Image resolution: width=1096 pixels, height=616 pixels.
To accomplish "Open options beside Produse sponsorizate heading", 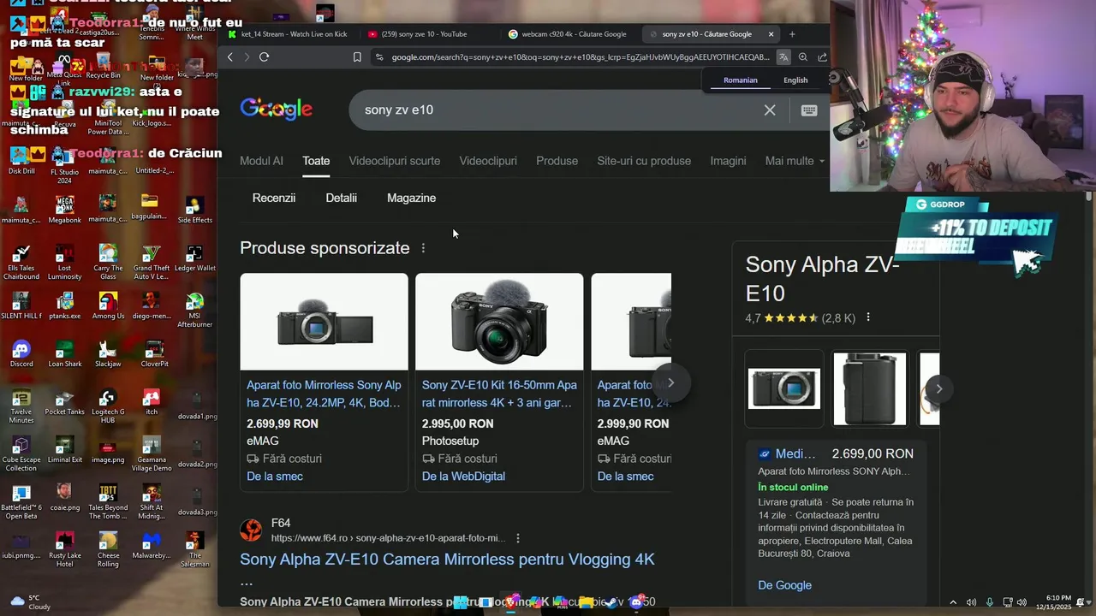I will (x=423, y=248).
